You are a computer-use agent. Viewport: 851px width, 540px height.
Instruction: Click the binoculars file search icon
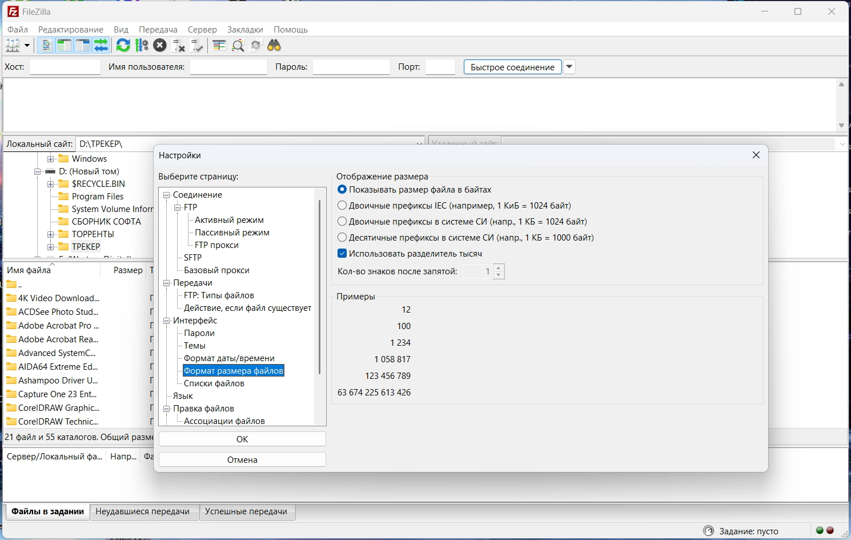(274, 46)
